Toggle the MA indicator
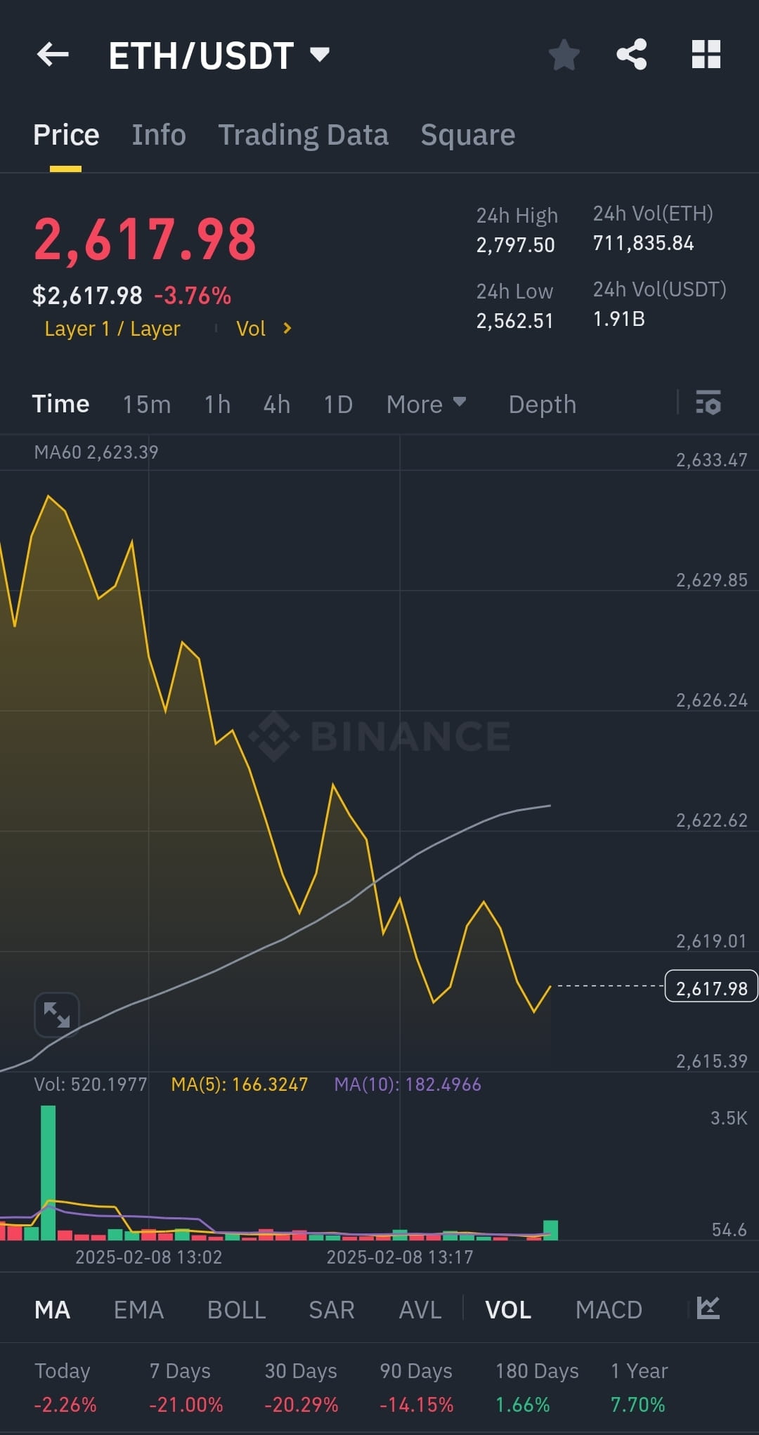The image size is (759, 1435). 52,1310
